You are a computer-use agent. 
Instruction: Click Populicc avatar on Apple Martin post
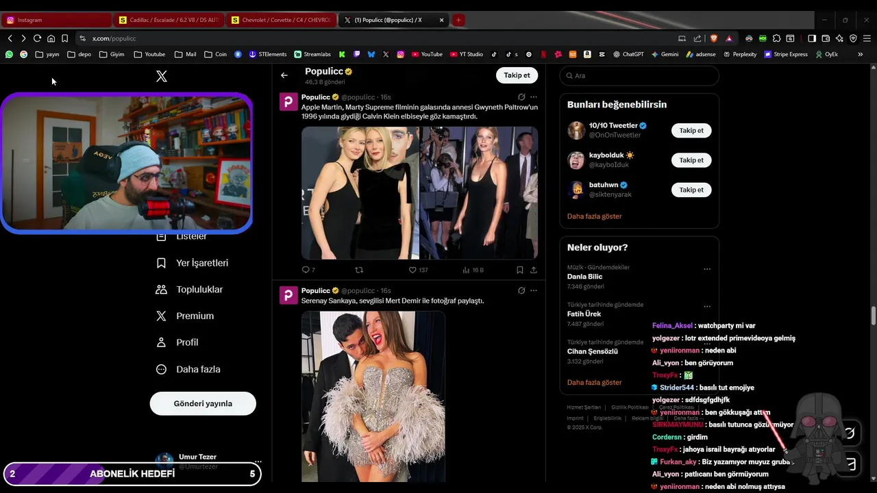[x=288, y=102]
